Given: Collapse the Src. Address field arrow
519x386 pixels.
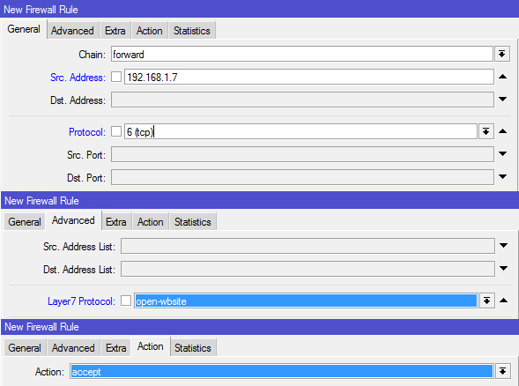Looking at the screenshot, I should pos(502,77).
